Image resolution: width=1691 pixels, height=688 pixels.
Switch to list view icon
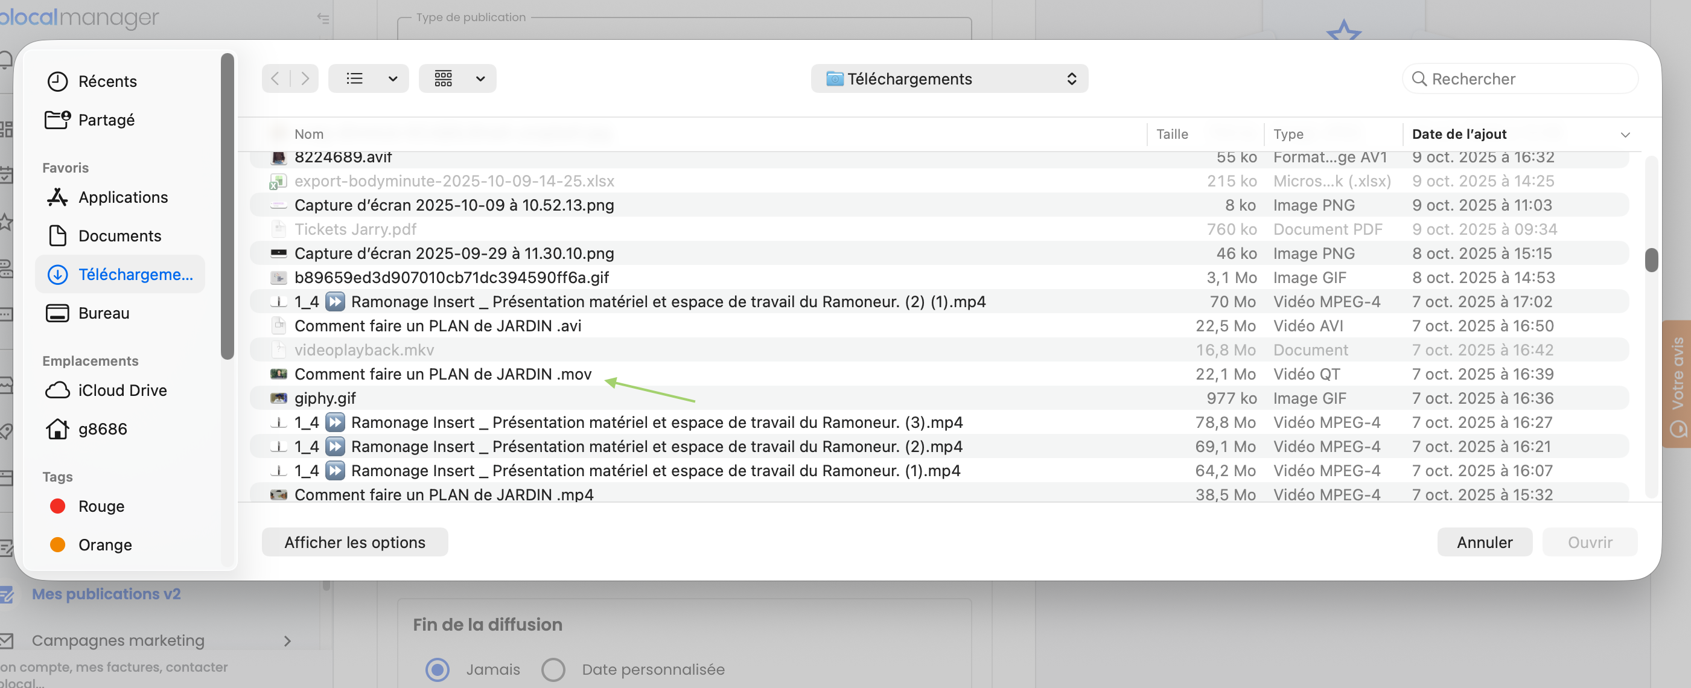pos(354,79)
